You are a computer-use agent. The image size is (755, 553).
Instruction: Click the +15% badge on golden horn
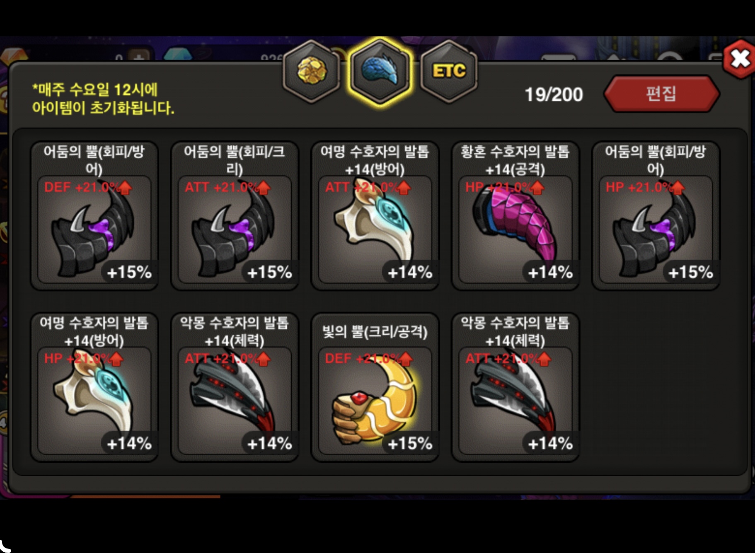(410, 444)
